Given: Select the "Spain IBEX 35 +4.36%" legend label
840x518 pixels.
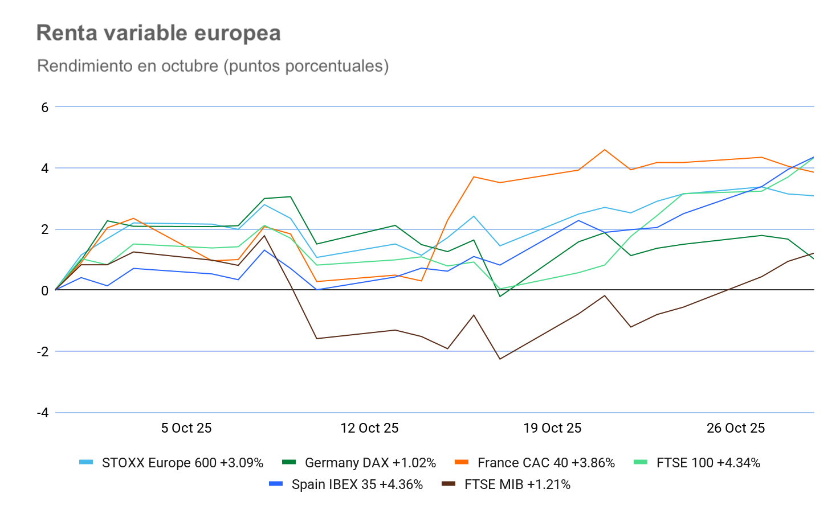Looking at the screenshot, I should click(357, 484).
